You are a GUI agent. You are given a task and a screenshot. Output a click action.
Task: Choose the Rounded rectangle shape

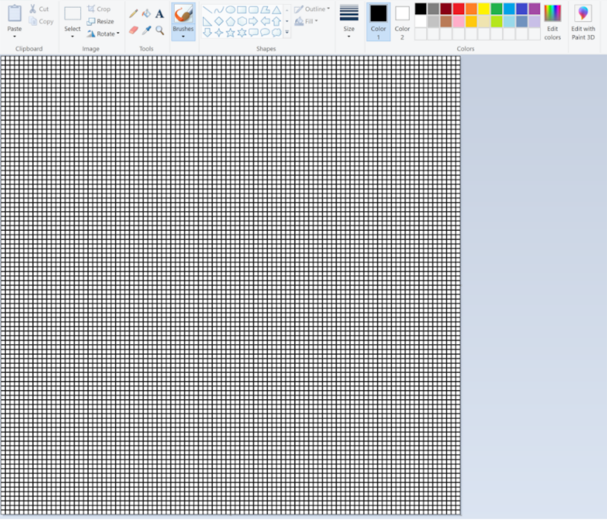pyautogui.click(x=254, y=10)
